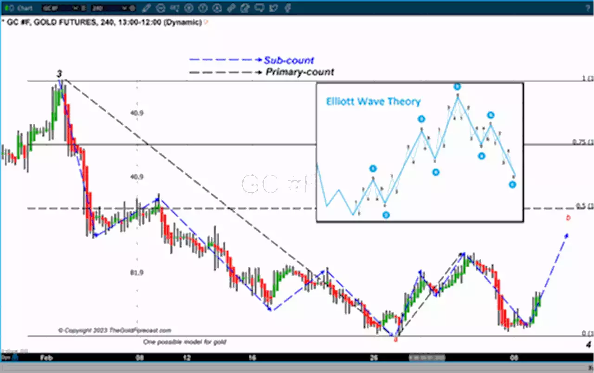Click the wave label 3 at chart top
Image resolution: width=594 pixels, height=373 pixels.
59,74
